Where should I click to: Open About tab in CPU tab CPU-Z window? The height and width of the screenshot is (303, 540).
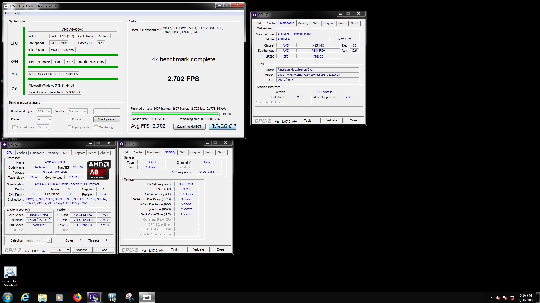pos(104,153)
